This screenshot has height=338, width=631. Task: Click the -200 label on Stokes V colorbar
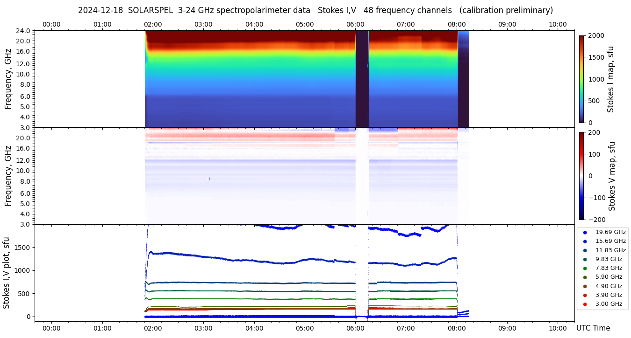pyautogui.click(x=595, y=220)
